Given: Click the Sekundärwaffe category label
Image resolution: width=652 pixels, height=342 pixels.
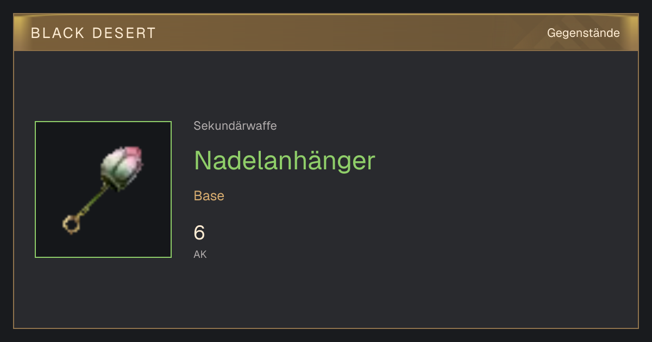Looking at the screenshot, I should point(235,126).
